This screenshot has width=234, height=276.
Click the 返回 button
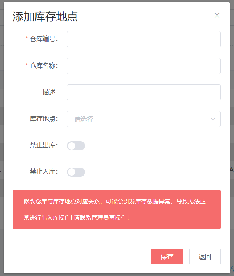coord(205,256)
